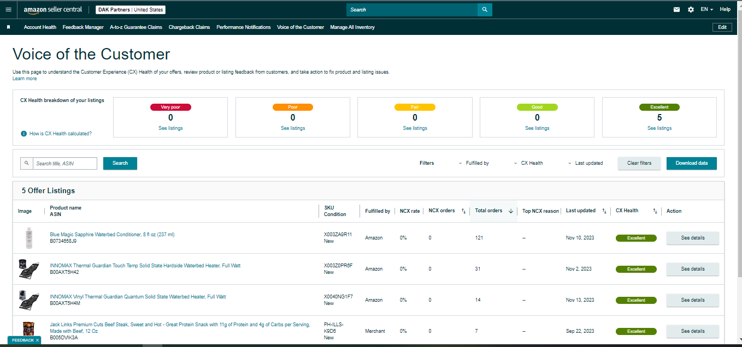742x347 pixels.
Task: Open INNOMAX Vinyl Thermal Guardian Quantum link
Action: tap(138, 297)
